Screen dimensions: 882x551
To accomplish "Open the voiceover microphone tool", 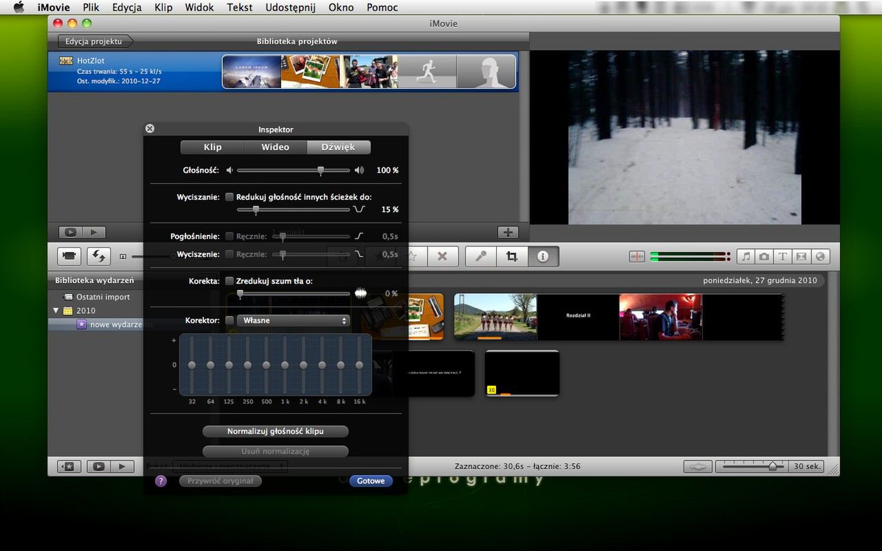I will tap(481, 256).
